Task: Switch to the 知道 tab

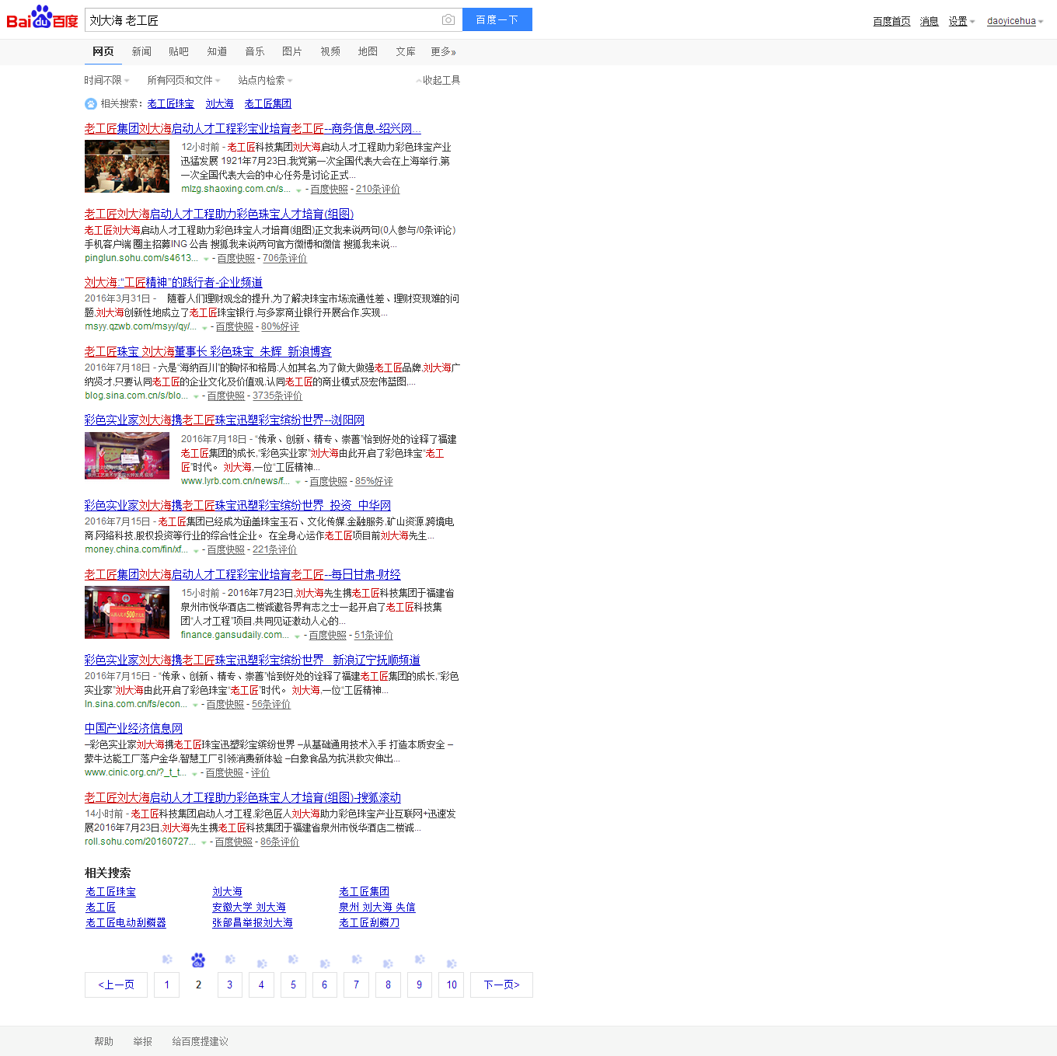Action: pyautogui.click(x=217, y=51)
